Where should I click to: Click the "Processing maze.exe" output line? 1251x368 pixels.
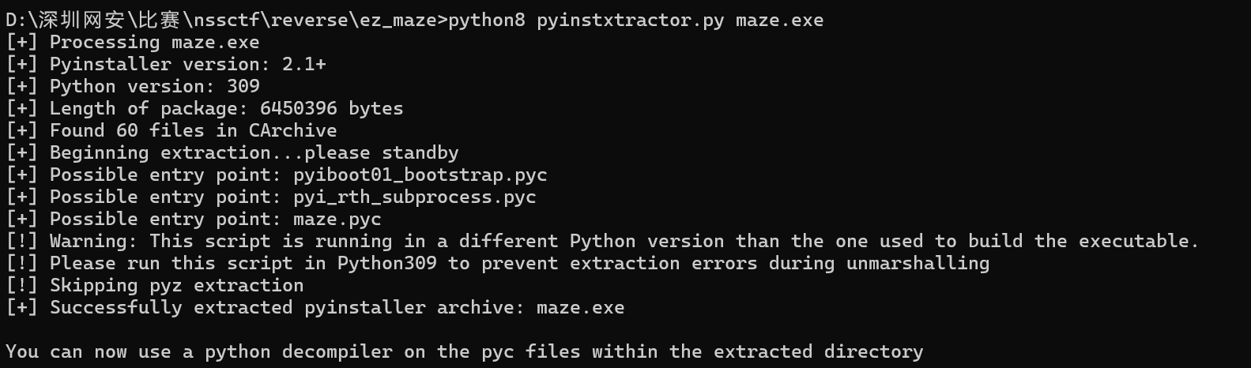tap(154, 42)
